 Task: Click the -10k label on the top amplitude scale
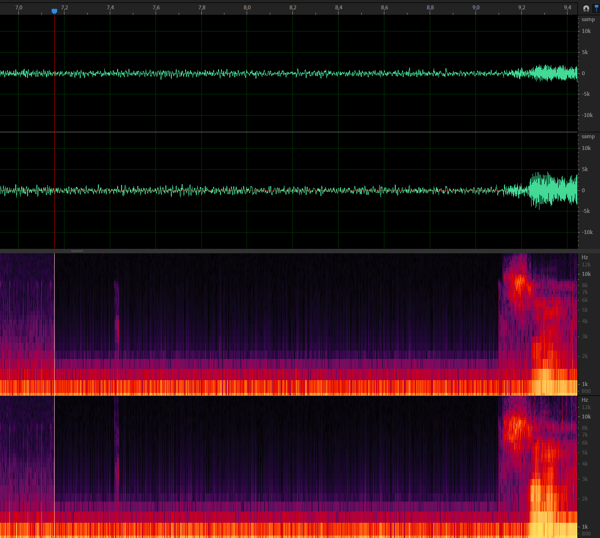pos(587,115)
